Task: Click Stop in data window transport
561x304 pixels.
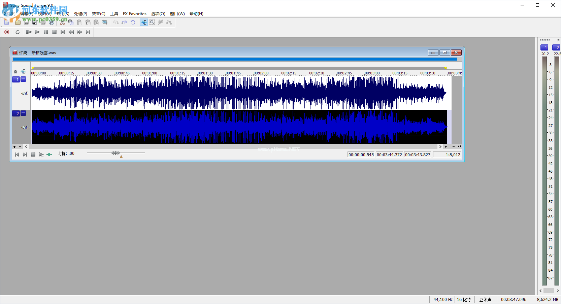Action: (x=33, y=155)
